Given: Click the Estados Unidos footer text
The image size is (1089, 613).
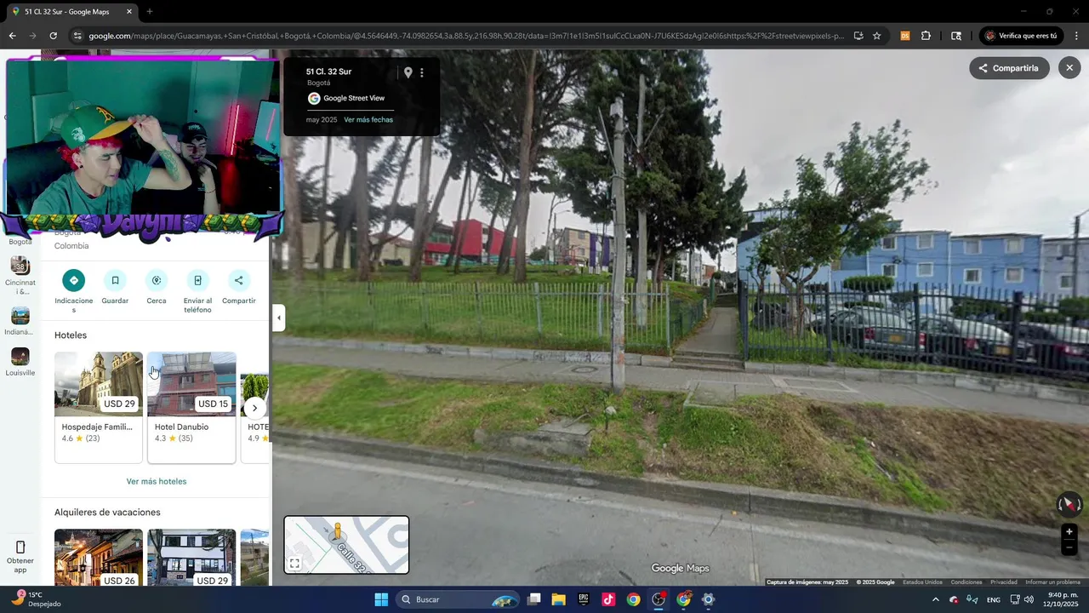Looking at the screenshot, I should coord(922,582).
